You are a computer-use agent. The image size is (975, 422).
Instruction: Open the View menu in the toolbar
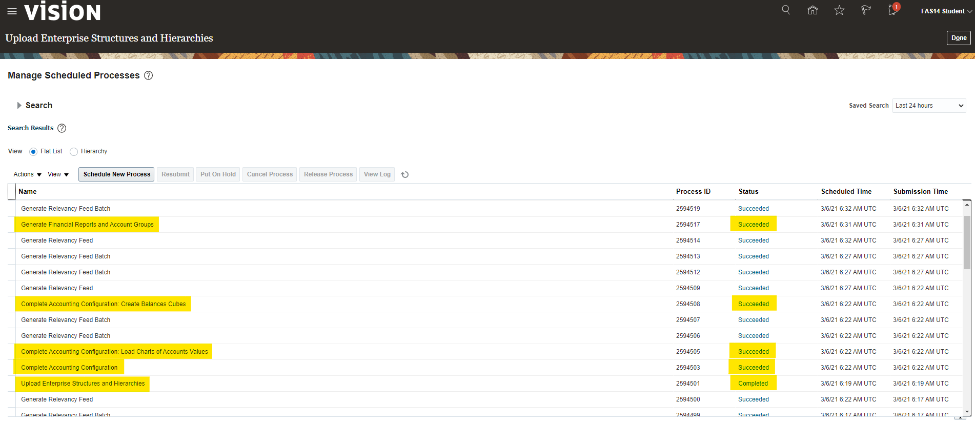pyautogui.click(x=58, y=175)
